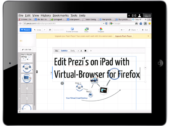Click the save disk icon beside Redo
Screen dimensions: 169x126
(x=50, y=30)
